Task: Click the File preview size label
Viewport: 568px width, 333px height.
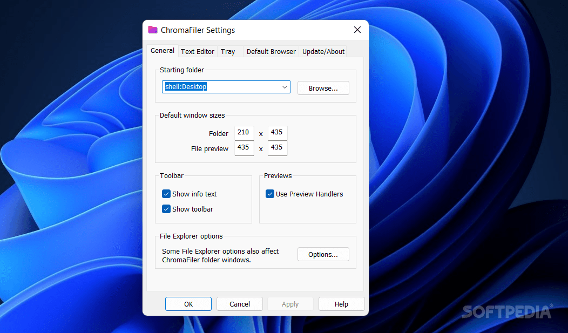Action: click(x=209, y=149)
